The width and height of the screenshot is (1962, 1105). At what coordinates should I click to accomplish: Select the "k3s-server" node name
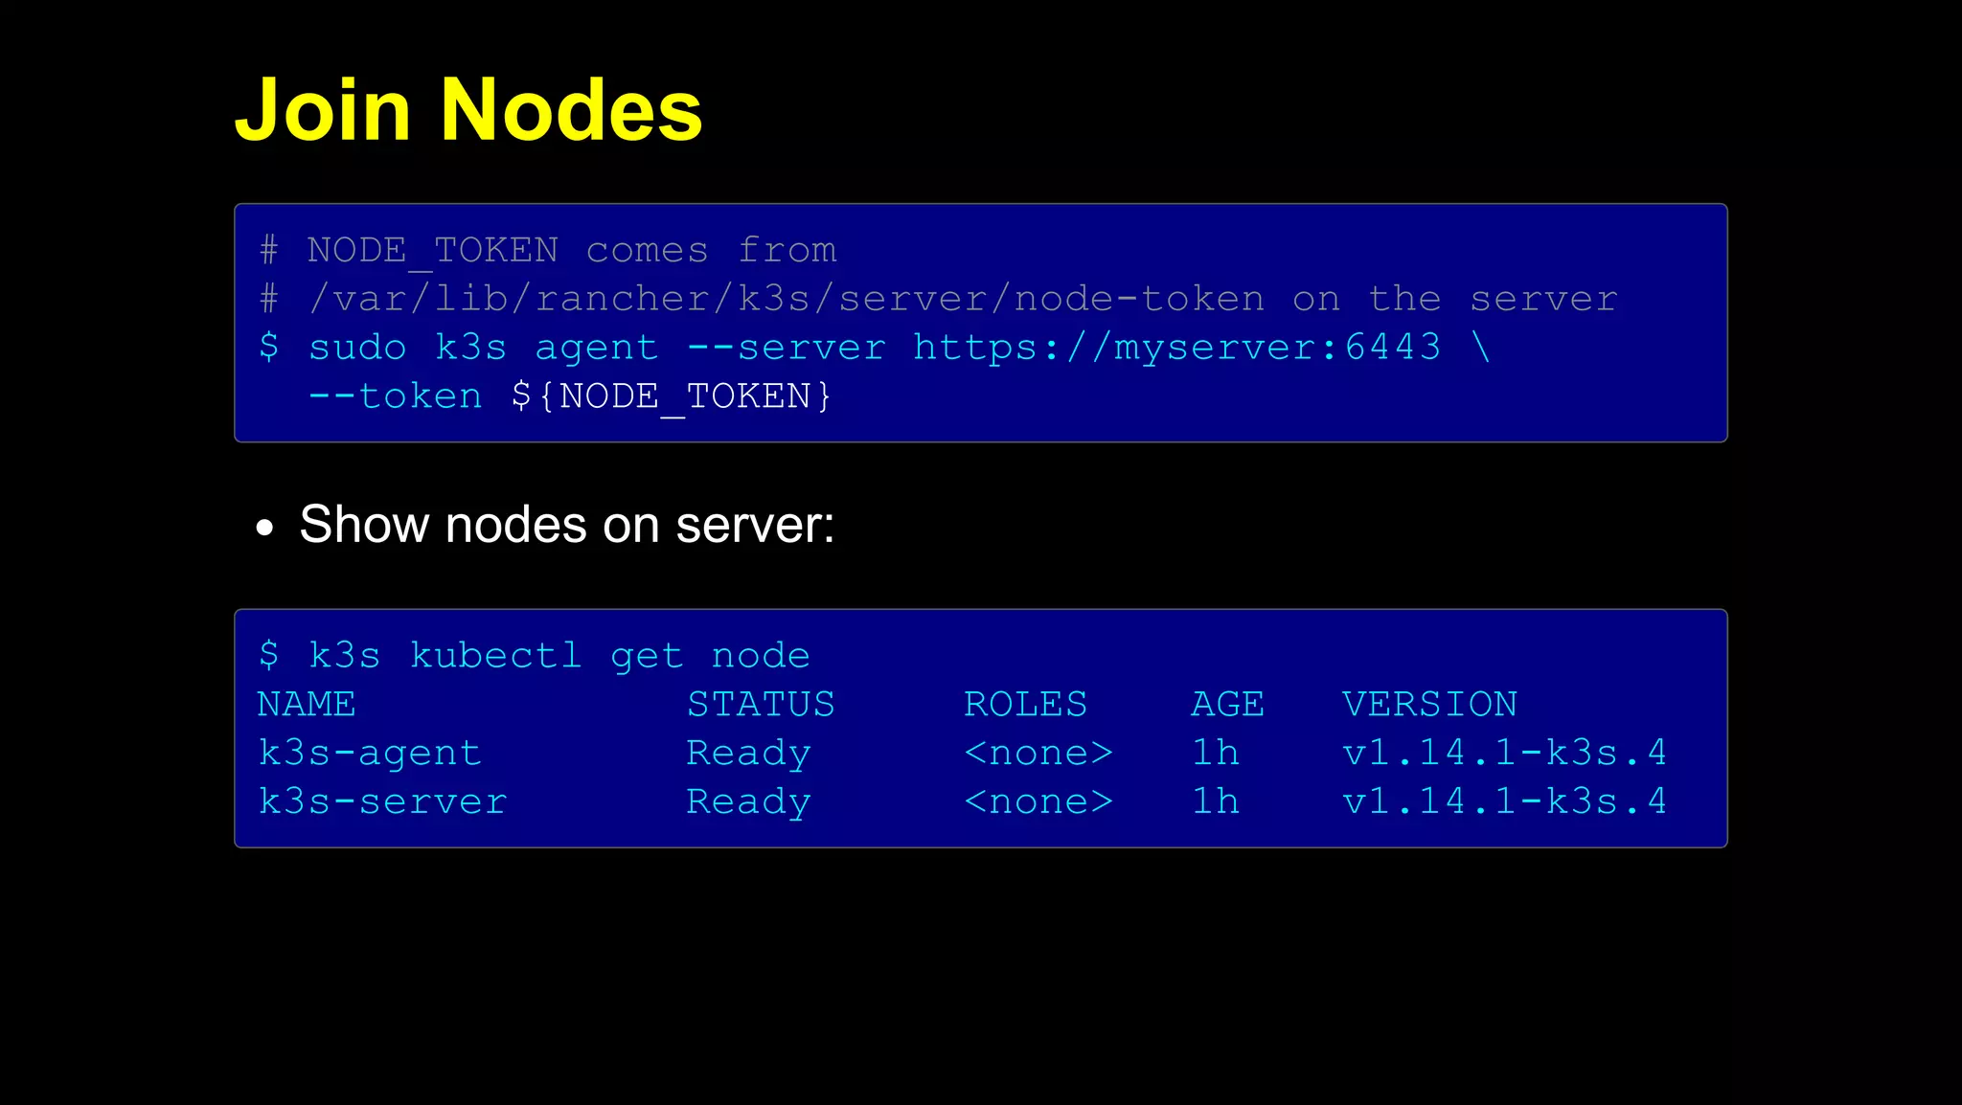[383, 802]
